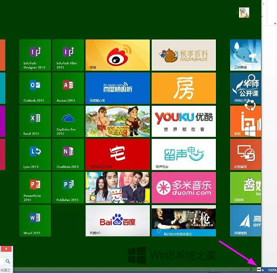Open the pink 多米音乐 duomi.com tile

tap(184, 188)
